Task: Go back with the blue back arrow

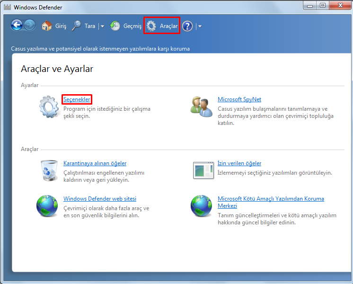Action: [17, 25]
